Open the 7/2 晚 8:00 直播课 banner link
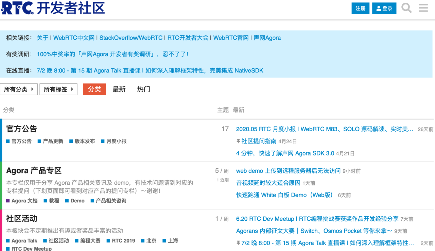The image size is (435, 251). point(150,71)
